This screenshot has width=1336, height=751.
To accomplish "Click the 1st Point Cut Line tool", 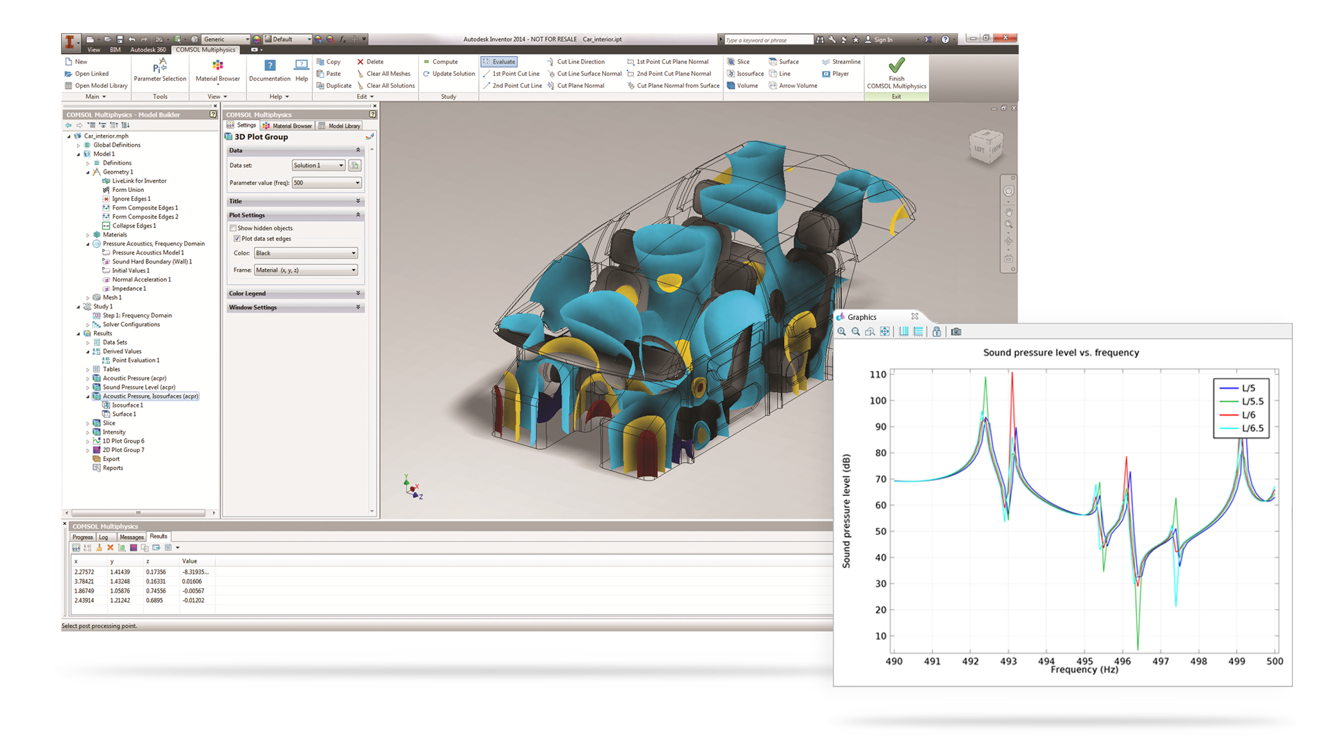I will click(511, 74).
